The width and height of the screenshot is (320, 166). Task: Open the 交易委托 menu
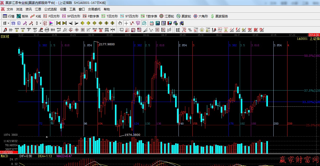tap(94, 9)
